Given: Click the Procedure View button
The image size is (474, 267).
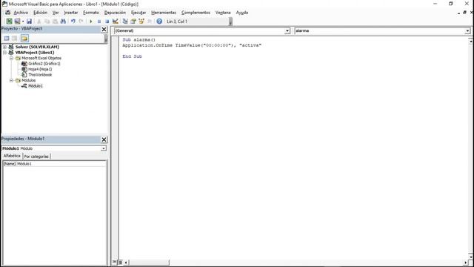Looking at the screenshot, I should tap(115, 262).
